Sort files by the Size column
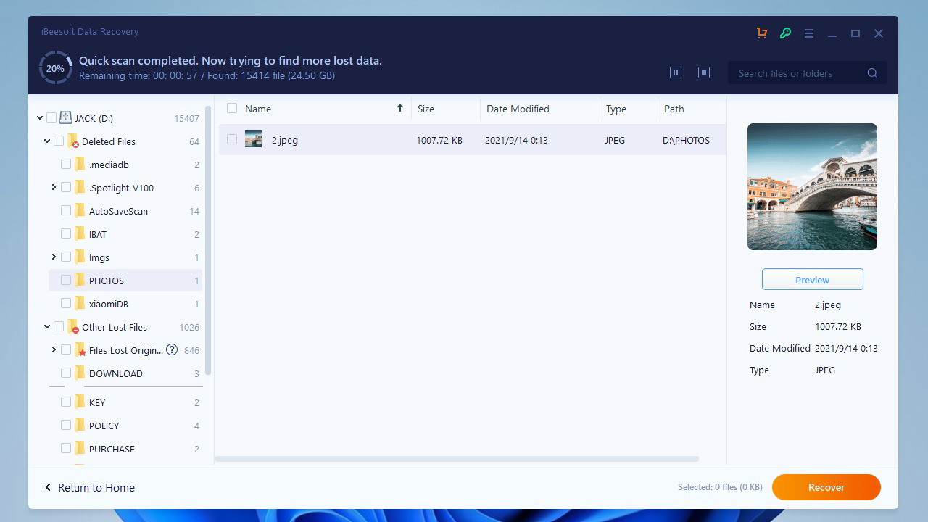This screenshot has width=928, height=522. click(x=426, y=109)
